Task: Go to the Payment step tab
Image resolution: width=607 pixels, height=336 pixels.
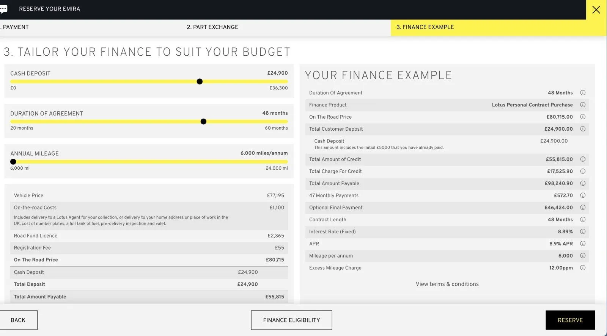Action: [15, 27]
